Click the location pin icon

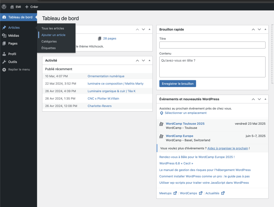click(x=162, y=113)
